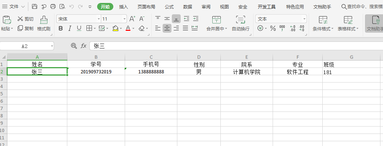Image resolution: width=383 pixels, height=146 pixels.
Task: Click the Paste (粘贴) clipboard icon
Action: click(x=7, y=19)
